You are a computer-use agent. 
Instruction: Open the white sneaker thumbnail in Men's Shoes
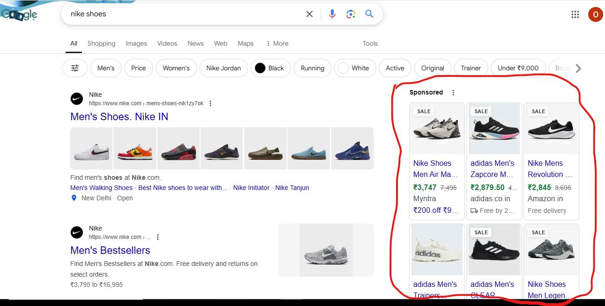(x=91, y=148)
